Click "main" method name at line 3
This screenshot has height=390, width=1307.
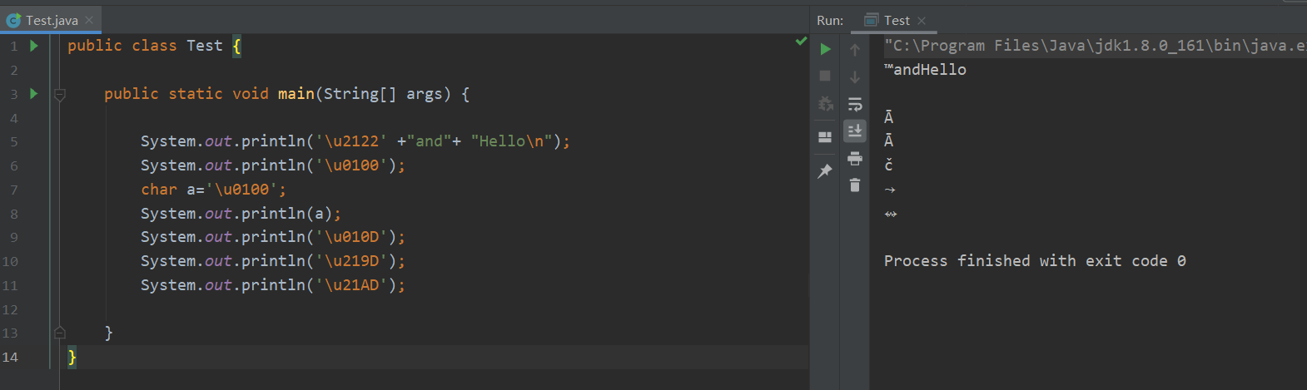pyautogui.click(x=296, y=94)
